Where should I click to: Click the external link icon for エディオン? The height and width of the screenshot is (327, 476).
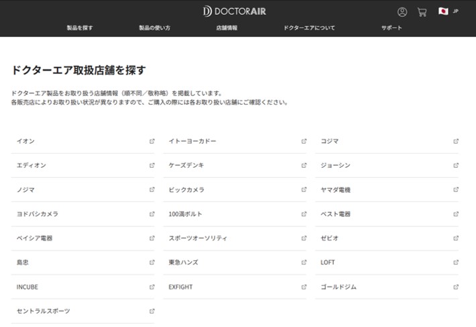152,165
